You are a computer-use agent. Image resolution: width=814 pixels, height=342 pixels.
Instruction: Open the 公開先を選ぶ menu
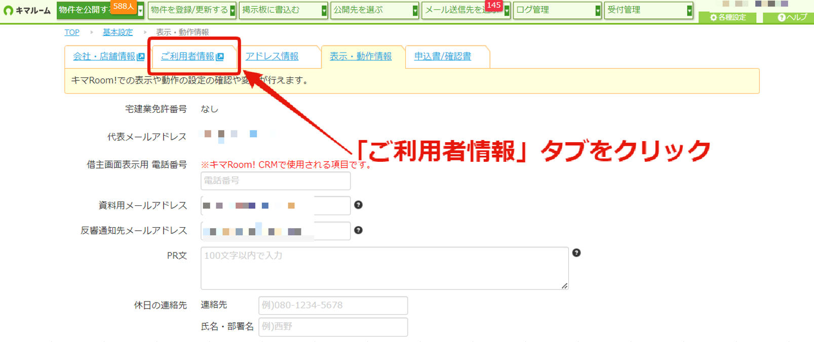click(374, 10)
